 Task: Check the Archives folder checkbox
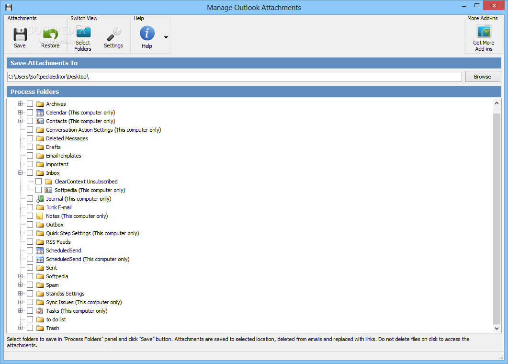tap(30, 104)
